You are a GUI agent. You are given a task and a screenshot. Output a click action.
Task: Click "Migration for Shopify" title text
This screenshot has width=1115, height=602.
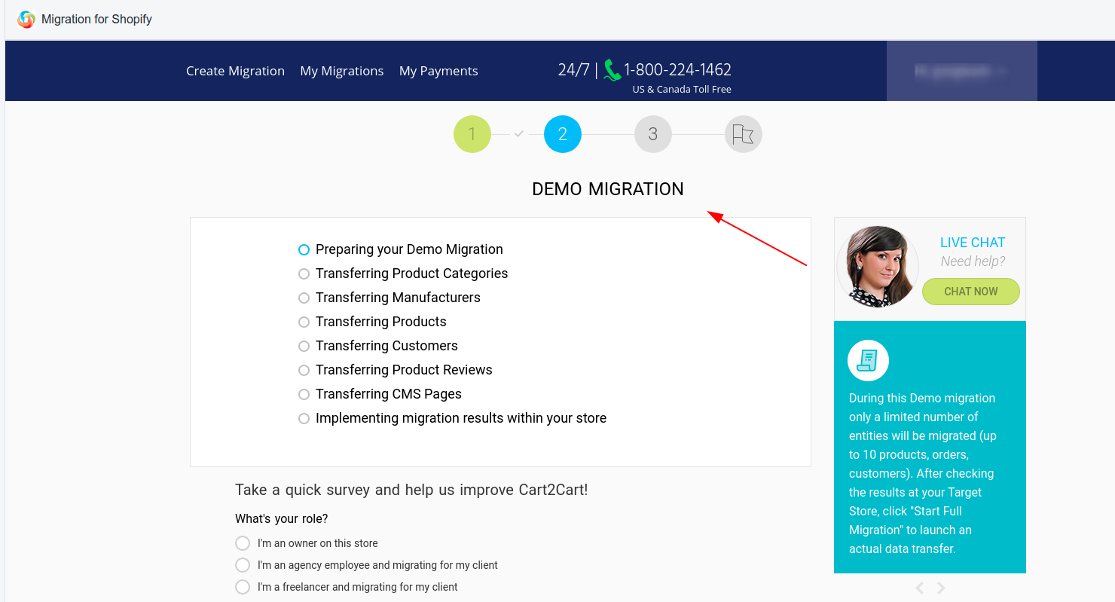click(x=96, y=20)
